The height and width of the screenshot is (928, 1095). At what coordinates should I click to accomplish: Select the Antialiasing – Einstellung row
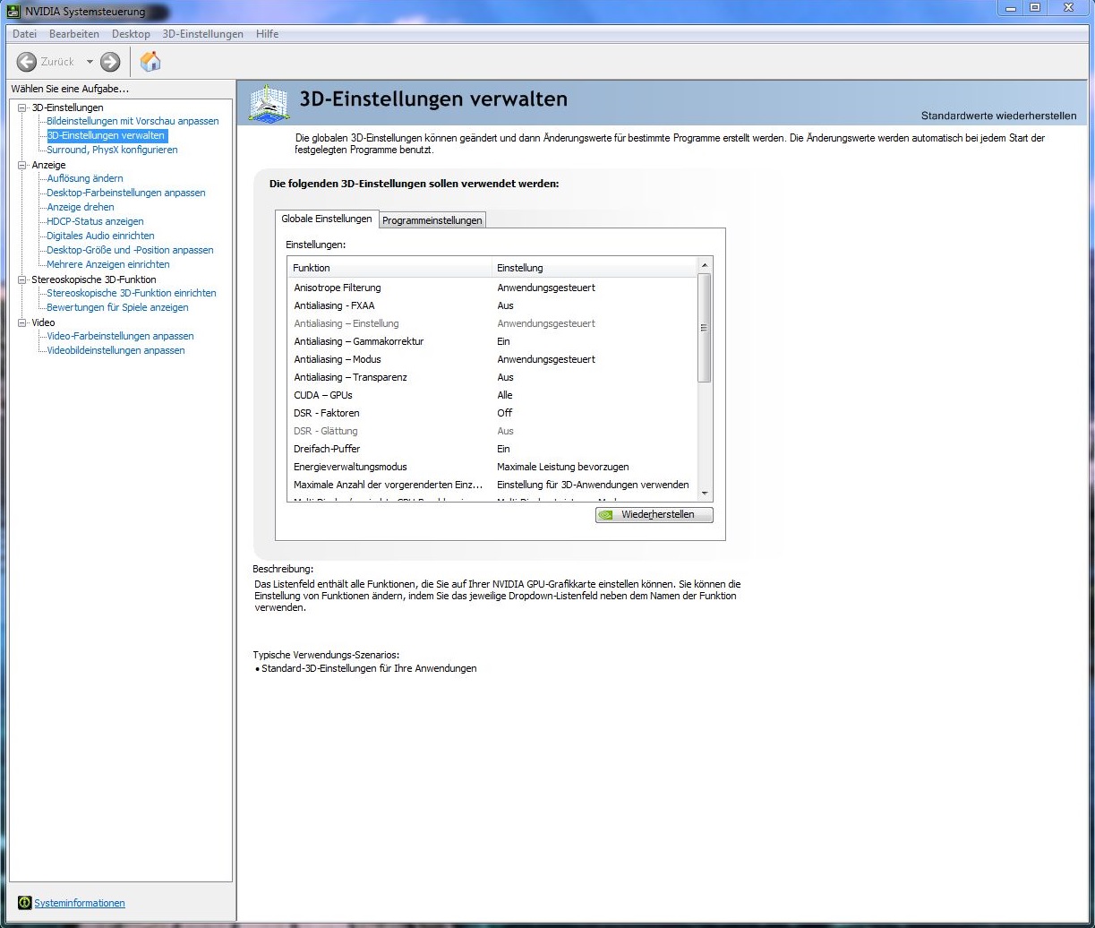click(x=492, y=323)
